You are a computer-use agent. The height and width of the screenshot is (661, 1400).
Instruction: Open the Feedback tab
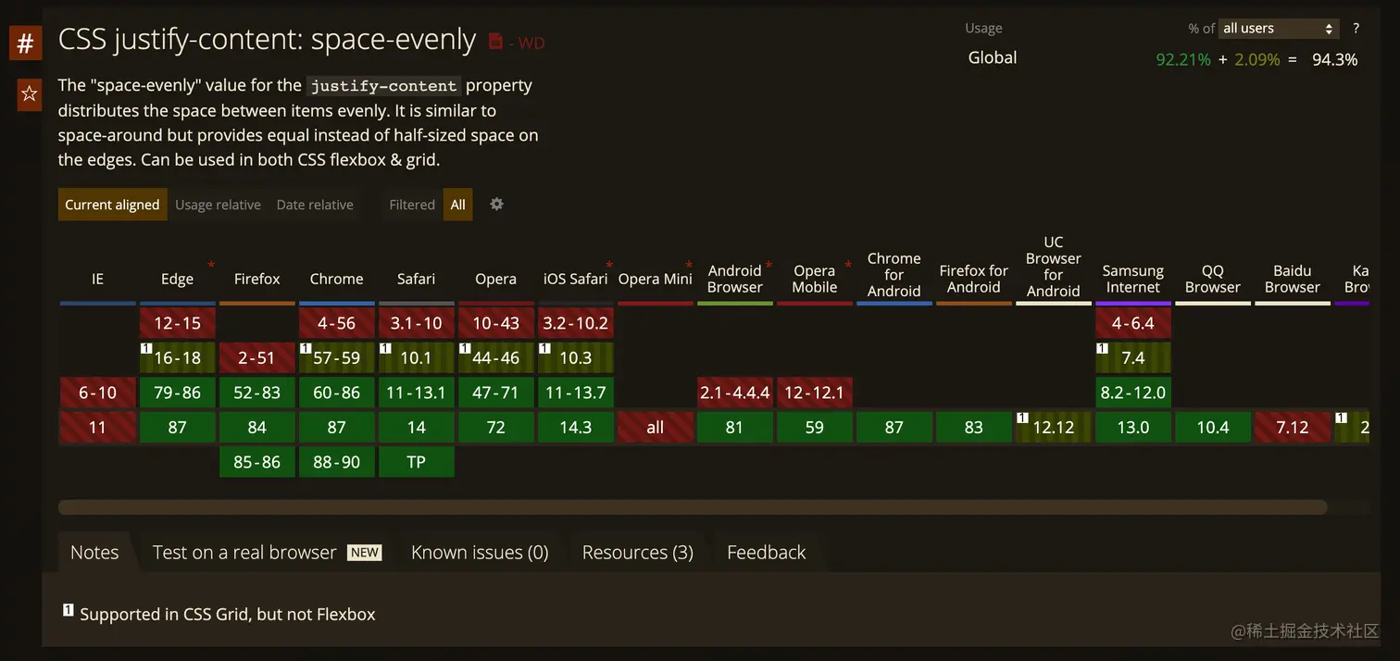(767, 553)
